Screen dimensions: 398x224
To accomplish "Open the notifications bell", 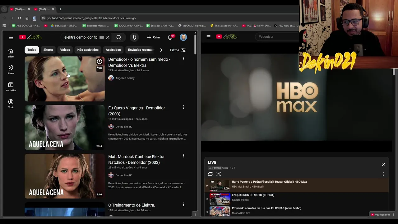I will [x=170, y=37].
